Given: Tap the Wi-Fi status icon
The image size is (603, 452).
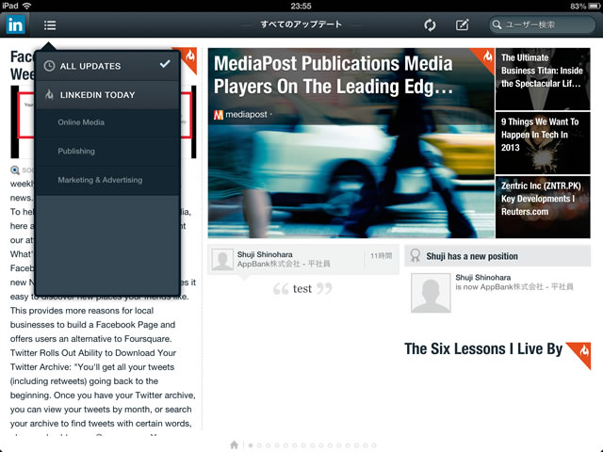Looking at the screenshot, I should 26,6.
